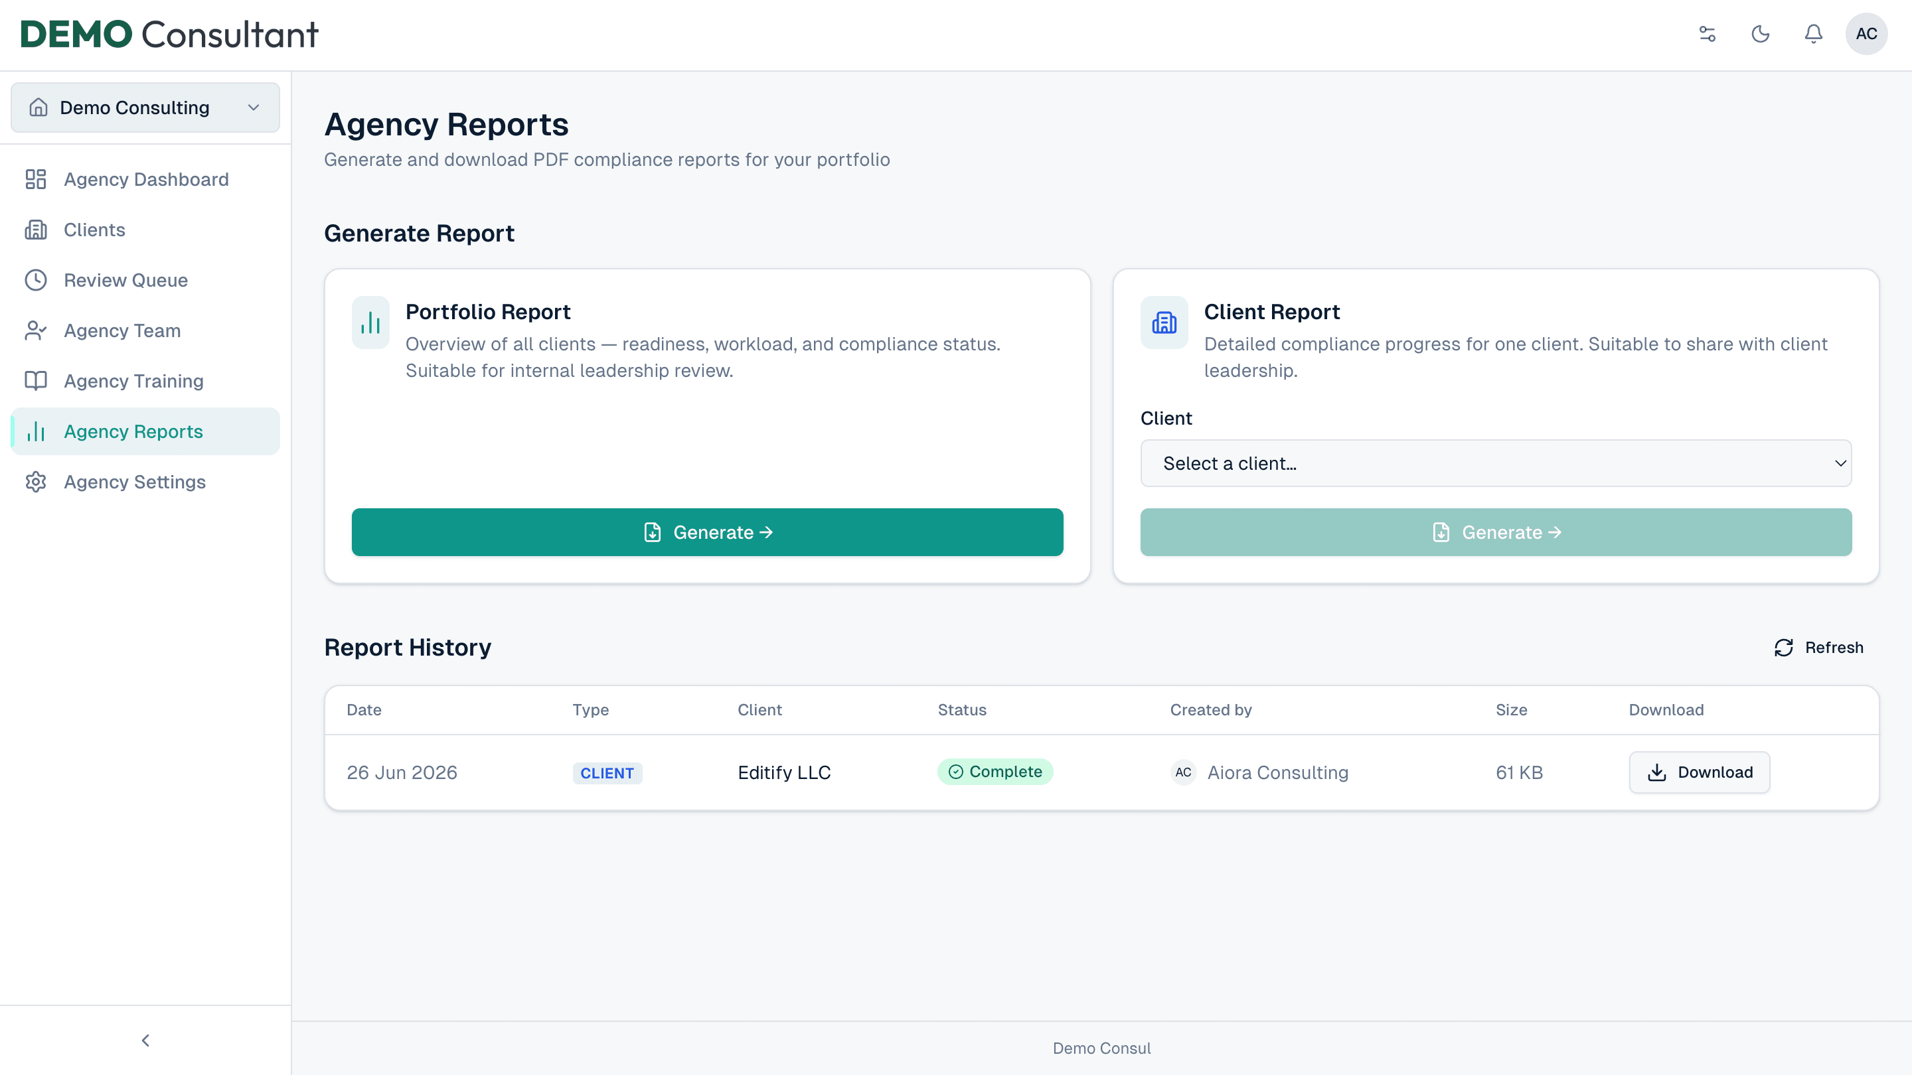Collapse the sidebar with the chevron arrow
Viewport: 1912px width, 1075px height.
click(x=145, y=1041)
